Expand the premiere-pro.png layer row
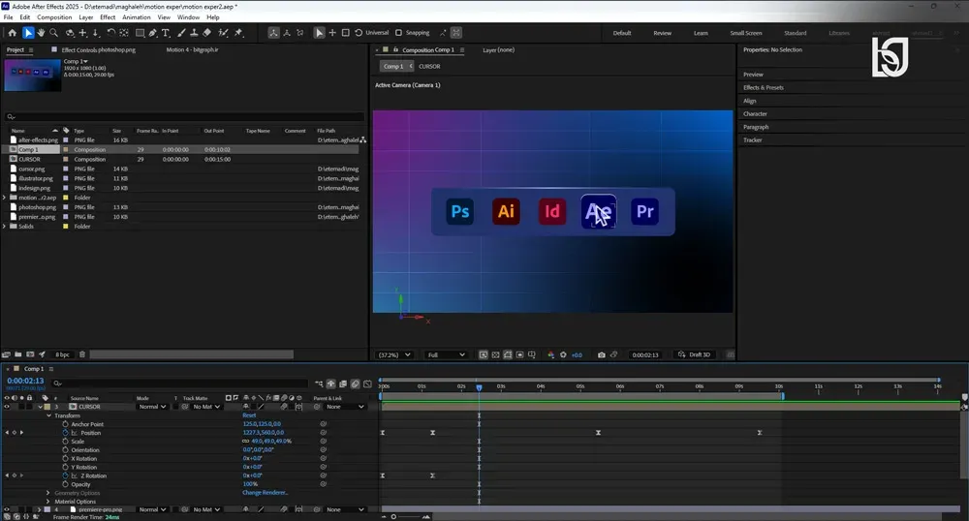The height and width of the screenshot is (521, 969). 40,509
